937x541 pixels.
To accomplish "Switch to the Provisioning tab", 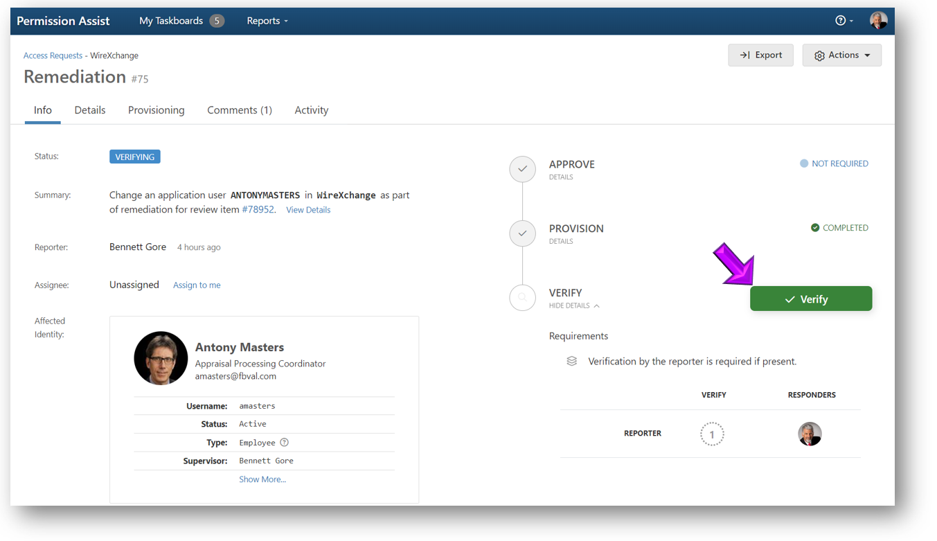I will click(156, 110).
